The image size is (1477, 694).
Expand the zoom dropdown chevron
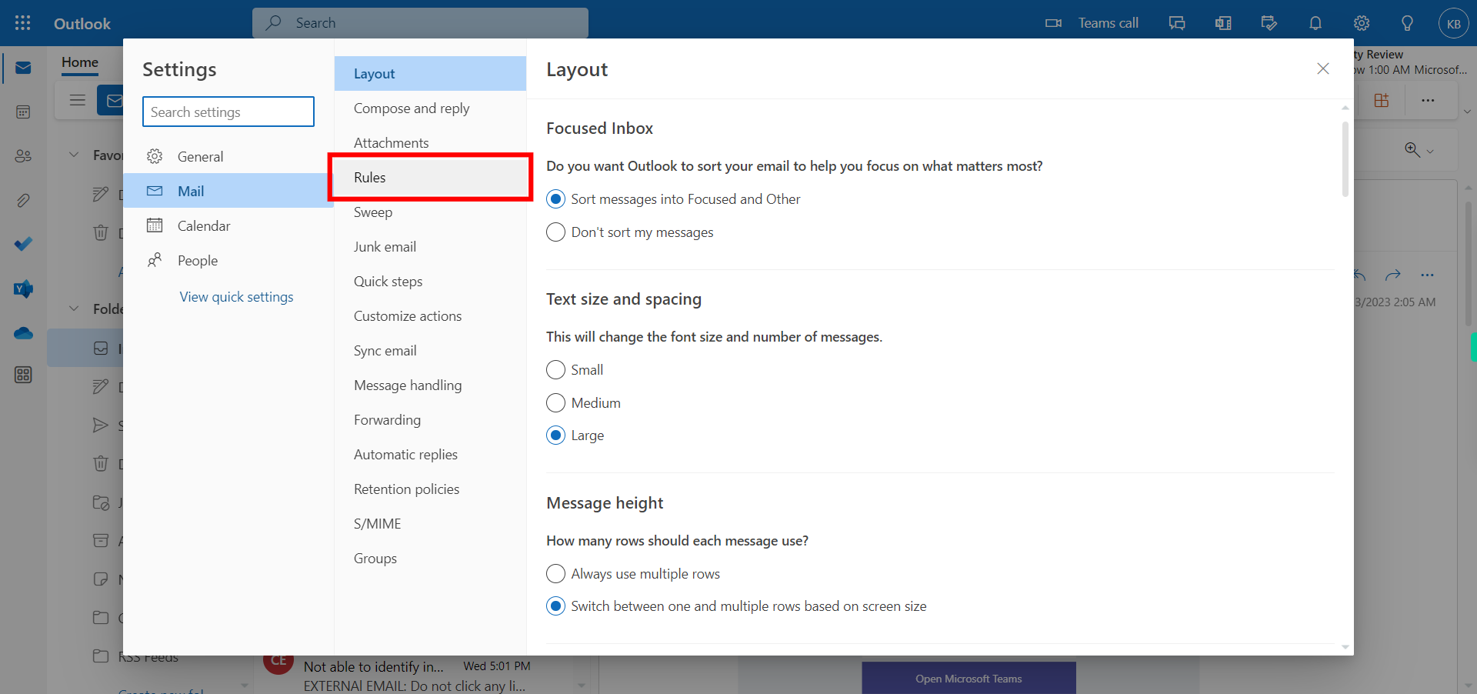tap(1430, 152)
